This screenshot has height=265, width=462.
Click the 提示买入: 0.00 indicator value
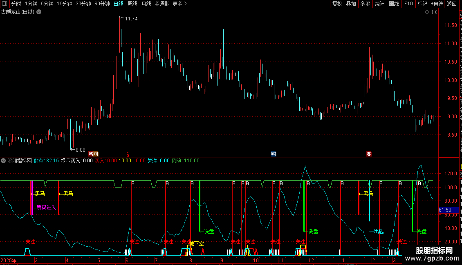[76, 161]
